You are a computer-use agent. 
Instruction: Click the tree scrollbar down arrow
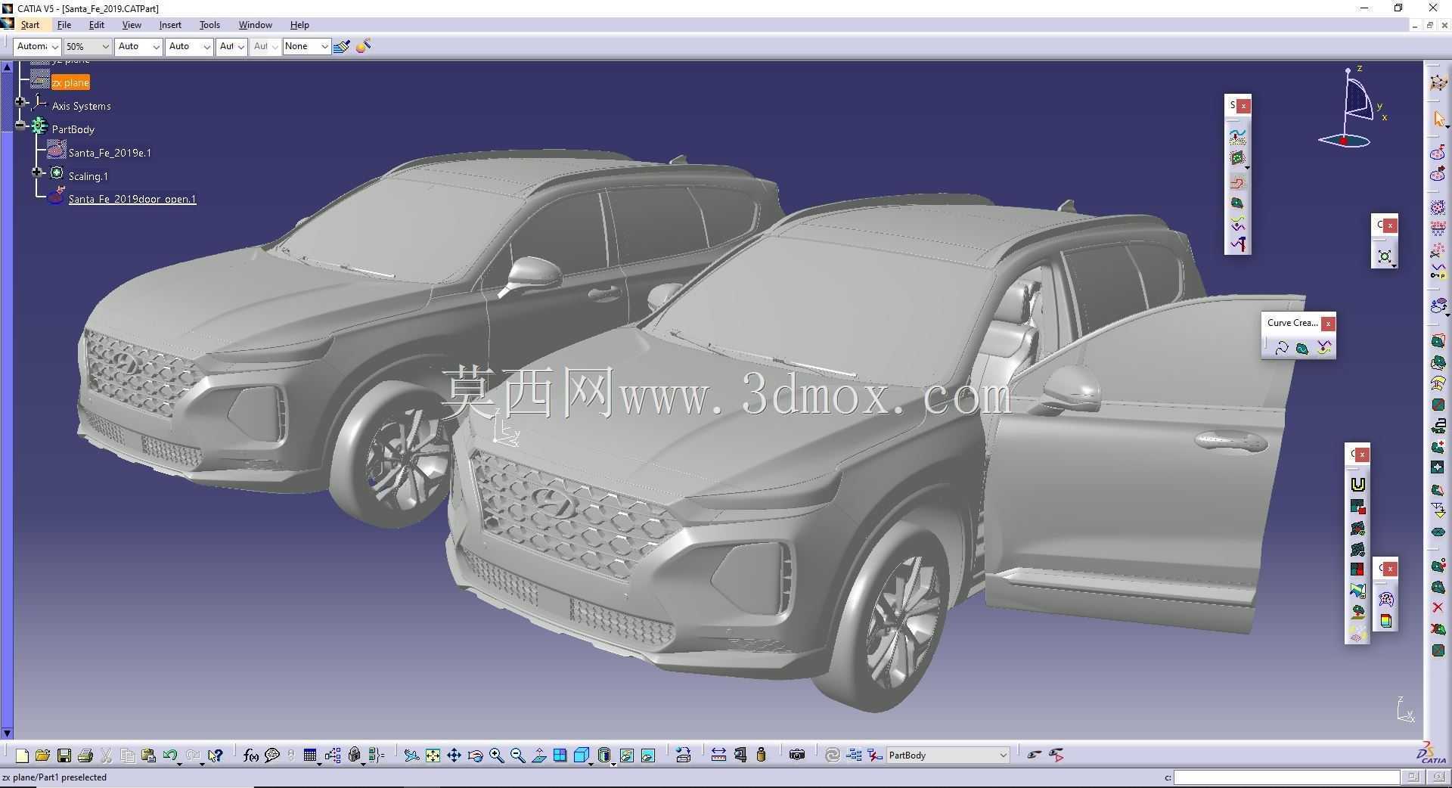coord(7,733)
